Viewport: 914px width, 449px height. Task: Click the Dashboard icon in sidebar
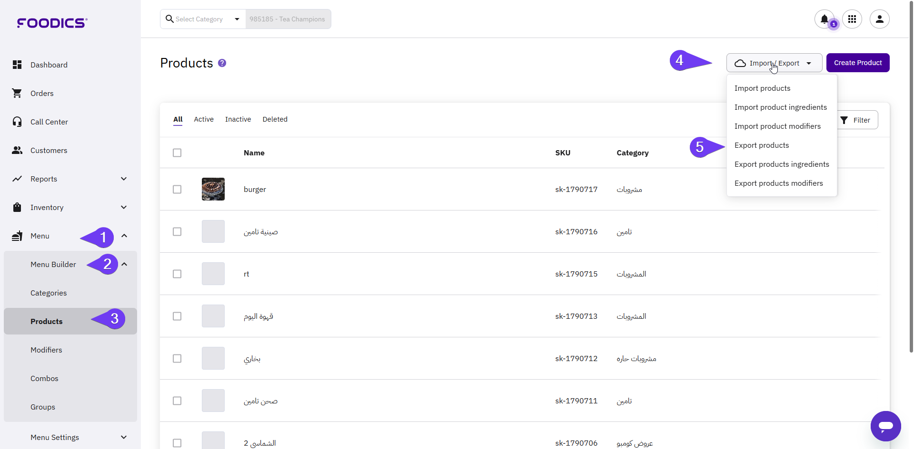click(17, 65)
